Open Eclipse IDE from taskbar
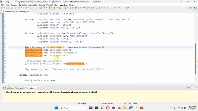 114,108
